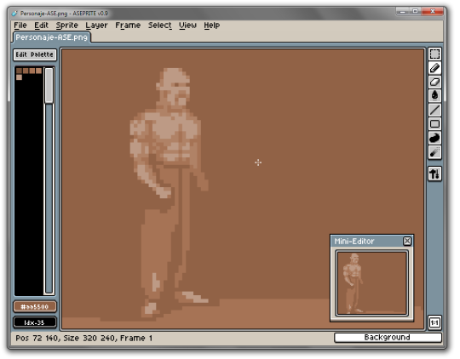This screenshot has height=359, width=460.
Task: Pick the fourth palette swatch in top row
Action: point(38,71)
